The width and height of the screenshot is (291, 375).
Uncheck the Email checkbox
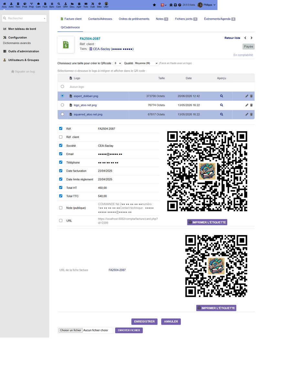(61, 154)
